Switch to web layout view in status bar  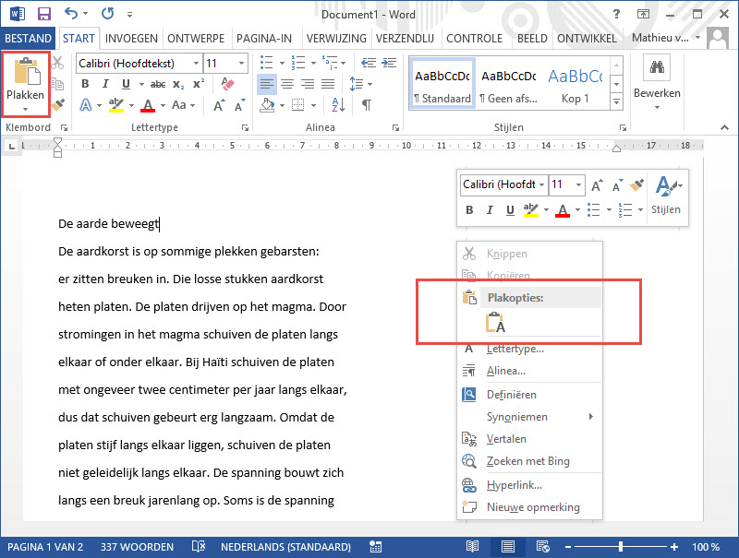coord(542,546)
